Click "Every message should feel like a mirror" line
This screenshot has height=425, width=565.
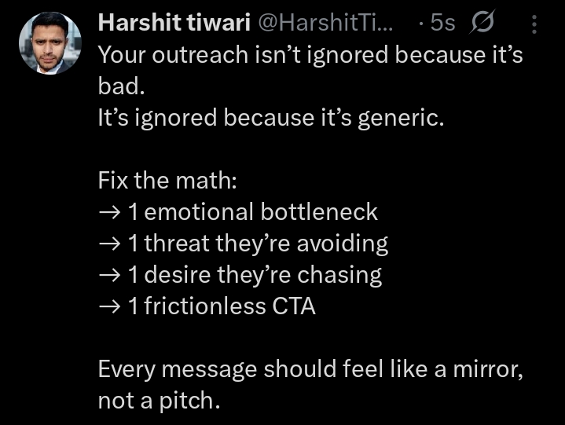[310, 369]
